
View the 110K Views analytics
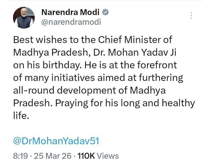(99, 156)
